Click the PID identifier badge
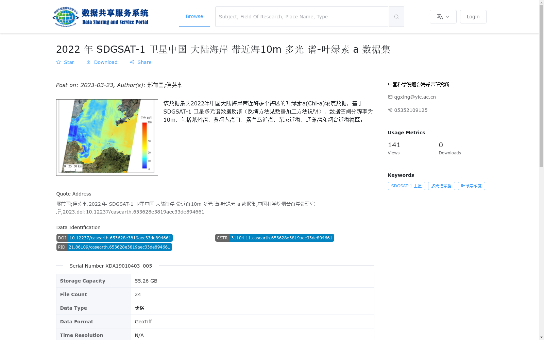Image resolution: width=544 pixels, height=340 pixels. (x=114, y=247)
